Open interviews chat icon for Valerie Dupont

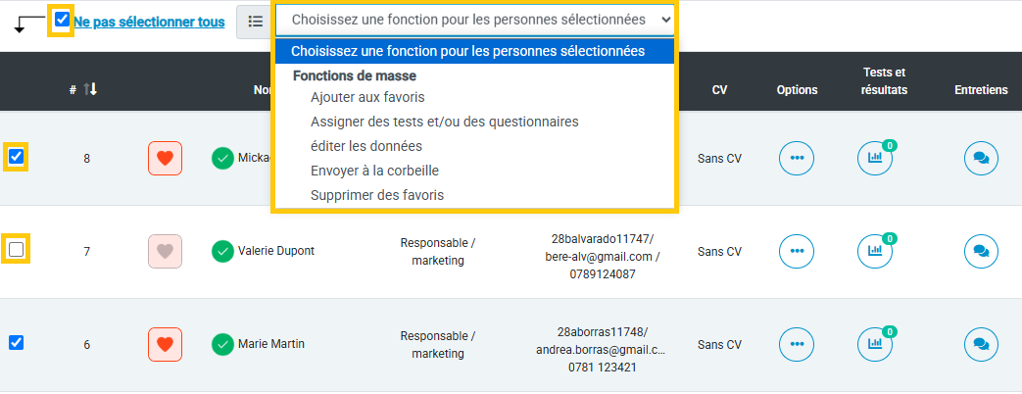coord(981,251)
